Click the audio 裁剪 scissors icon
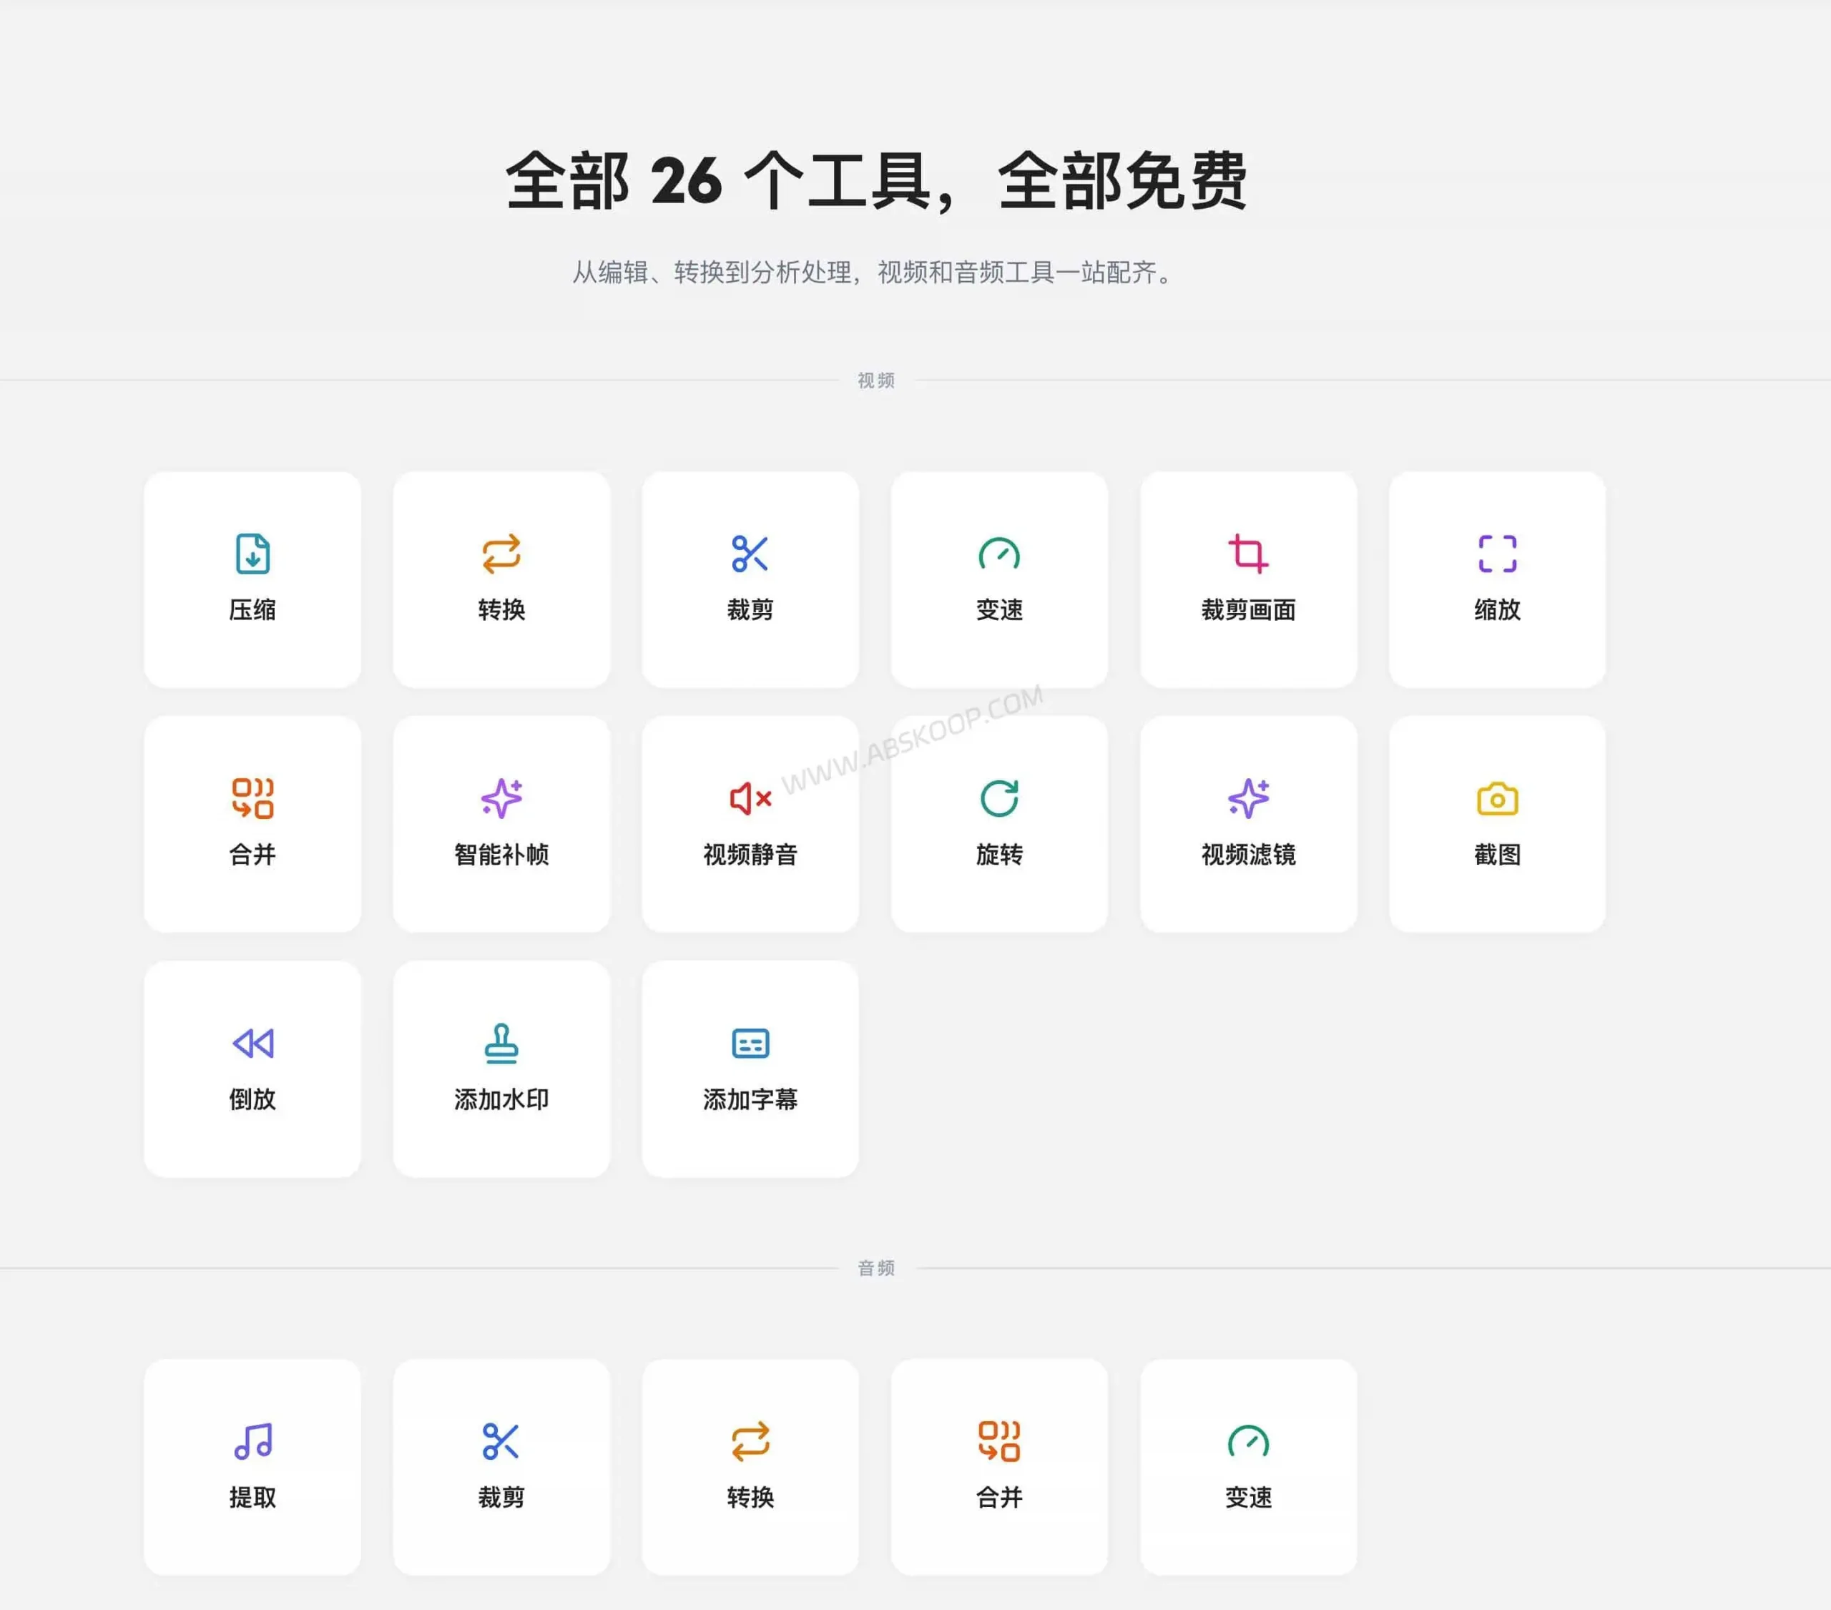Screen dimensions: 1831x1610 pyautogui.click(x=501, y=1440)
